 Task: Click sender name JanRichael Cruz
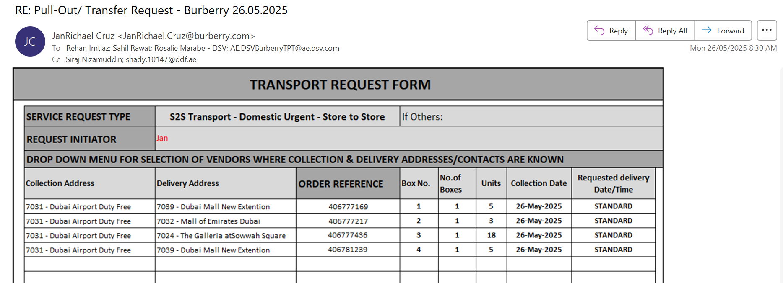[83, 36]
